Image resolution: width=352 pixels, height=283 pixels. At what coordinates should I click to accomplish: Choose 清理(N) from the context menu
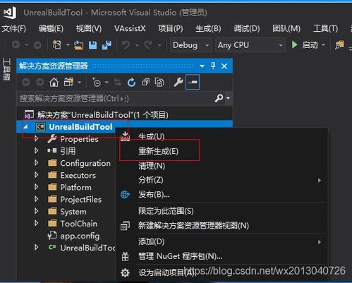tap(152, 166)
